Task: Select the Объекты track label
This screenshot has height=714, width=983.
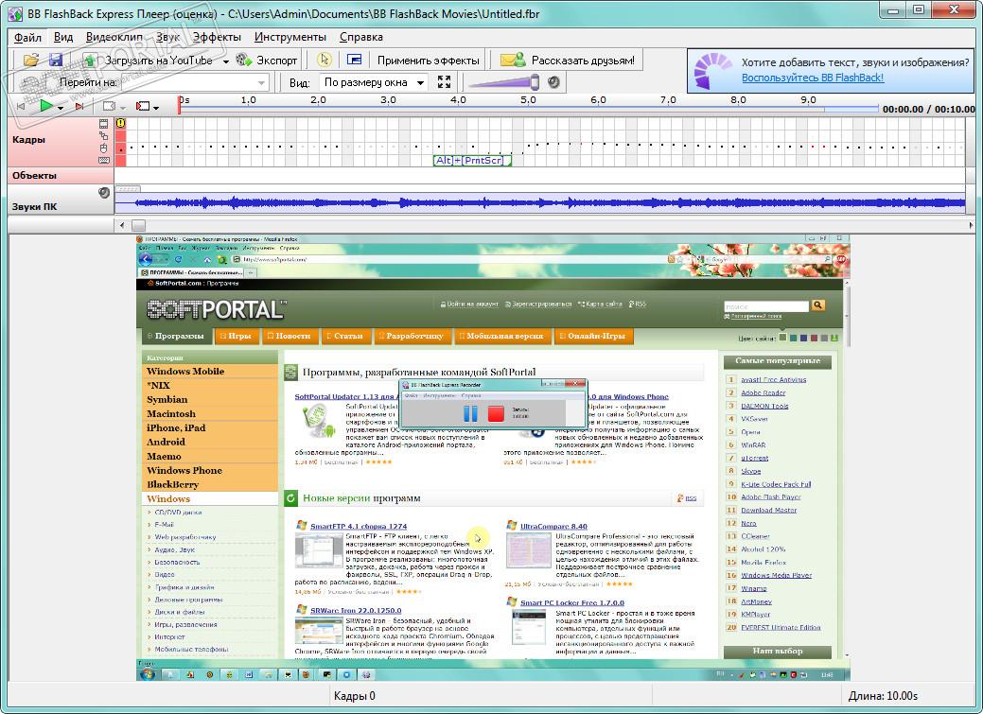Action: [x=34, y=176]
